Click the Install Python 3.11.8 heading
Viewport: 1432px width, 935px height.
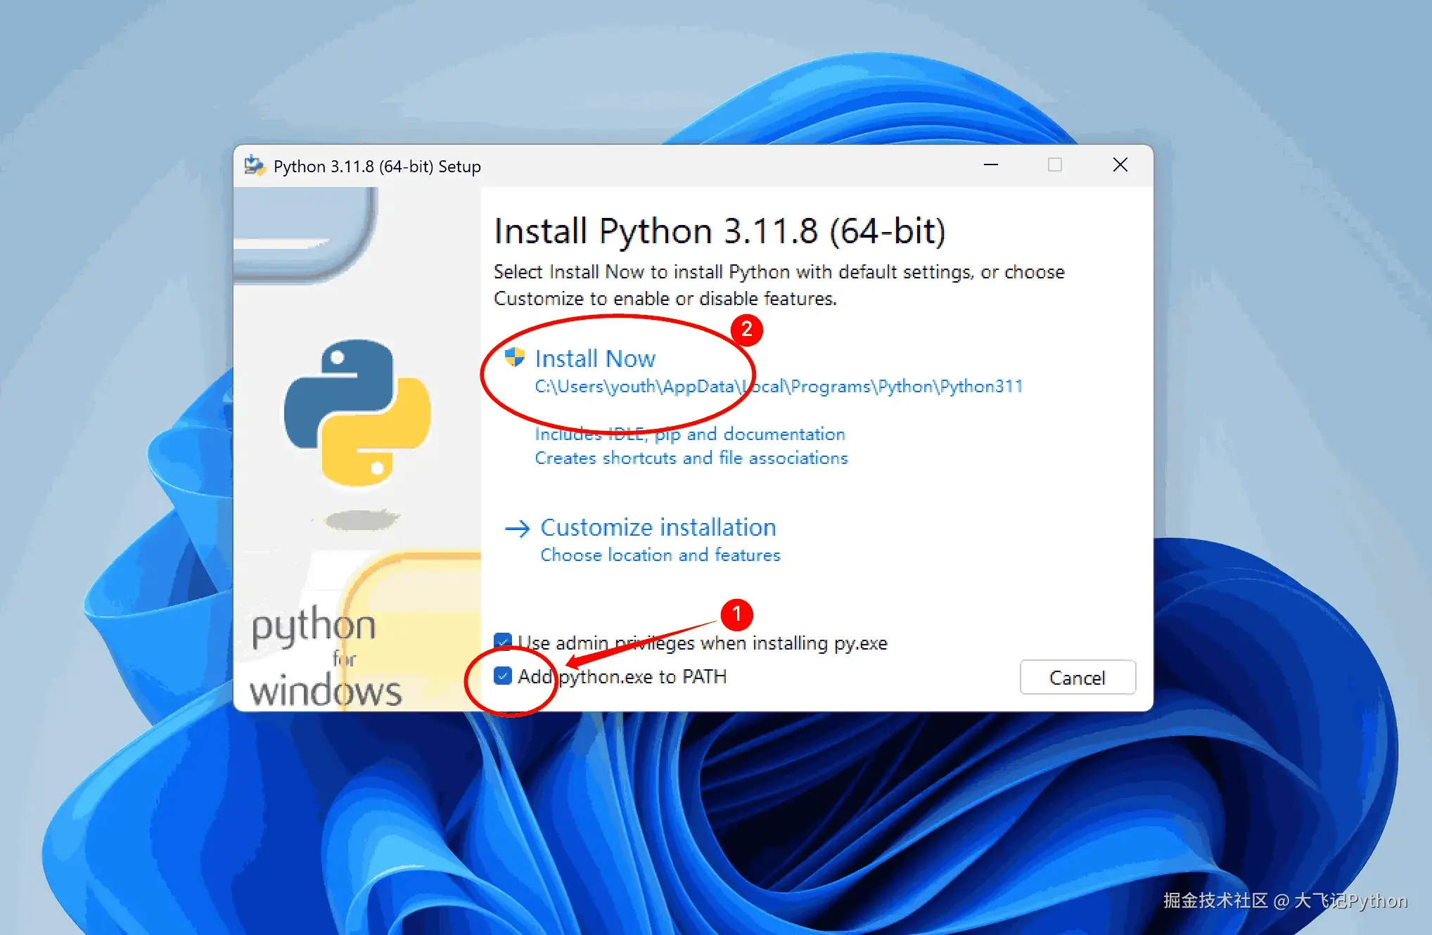point(719,231)
